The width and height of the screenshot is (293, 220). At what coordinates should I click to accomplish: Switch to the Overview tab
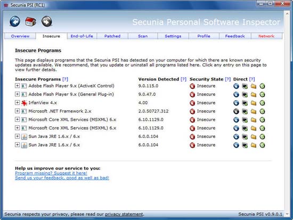(20, 36)
